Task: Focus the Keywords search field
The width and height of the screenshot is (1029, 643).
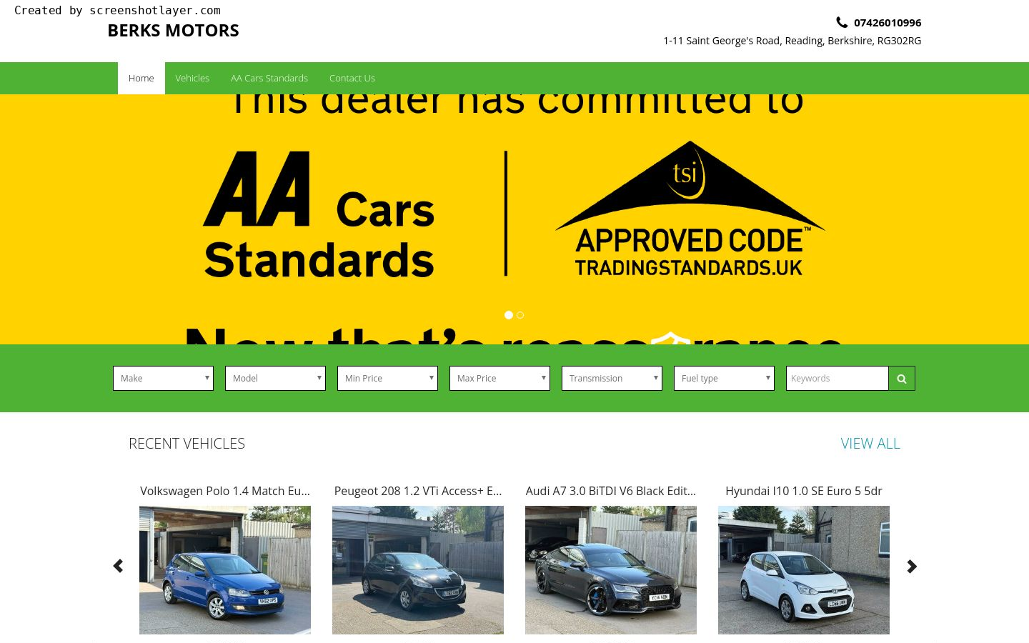Action: (x=837, y=379)
